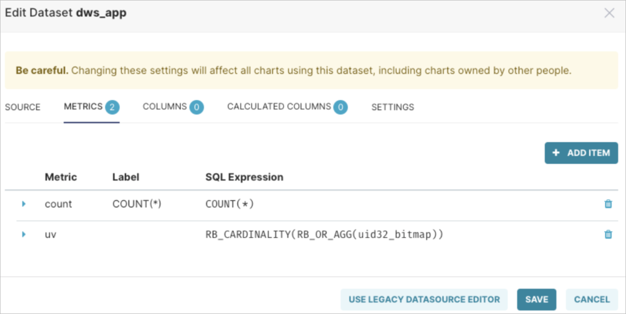Close the Edit Dataset dialog
This screenshot has width=626, height=314.
609,13
